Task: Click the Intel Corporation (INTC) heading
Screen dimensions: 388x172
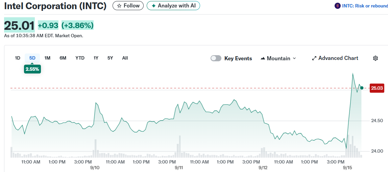Action: point(55,6)
